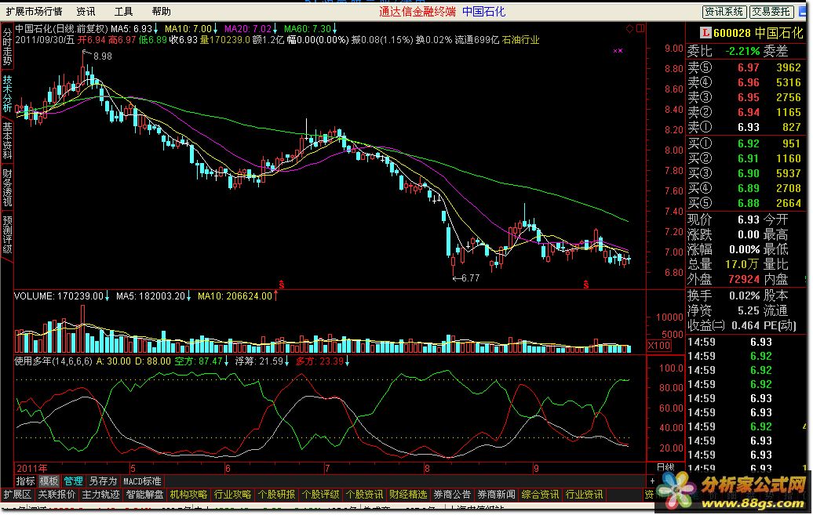Click the 买① 6.92 order row

pyautogui.click(x=745, y=143)
